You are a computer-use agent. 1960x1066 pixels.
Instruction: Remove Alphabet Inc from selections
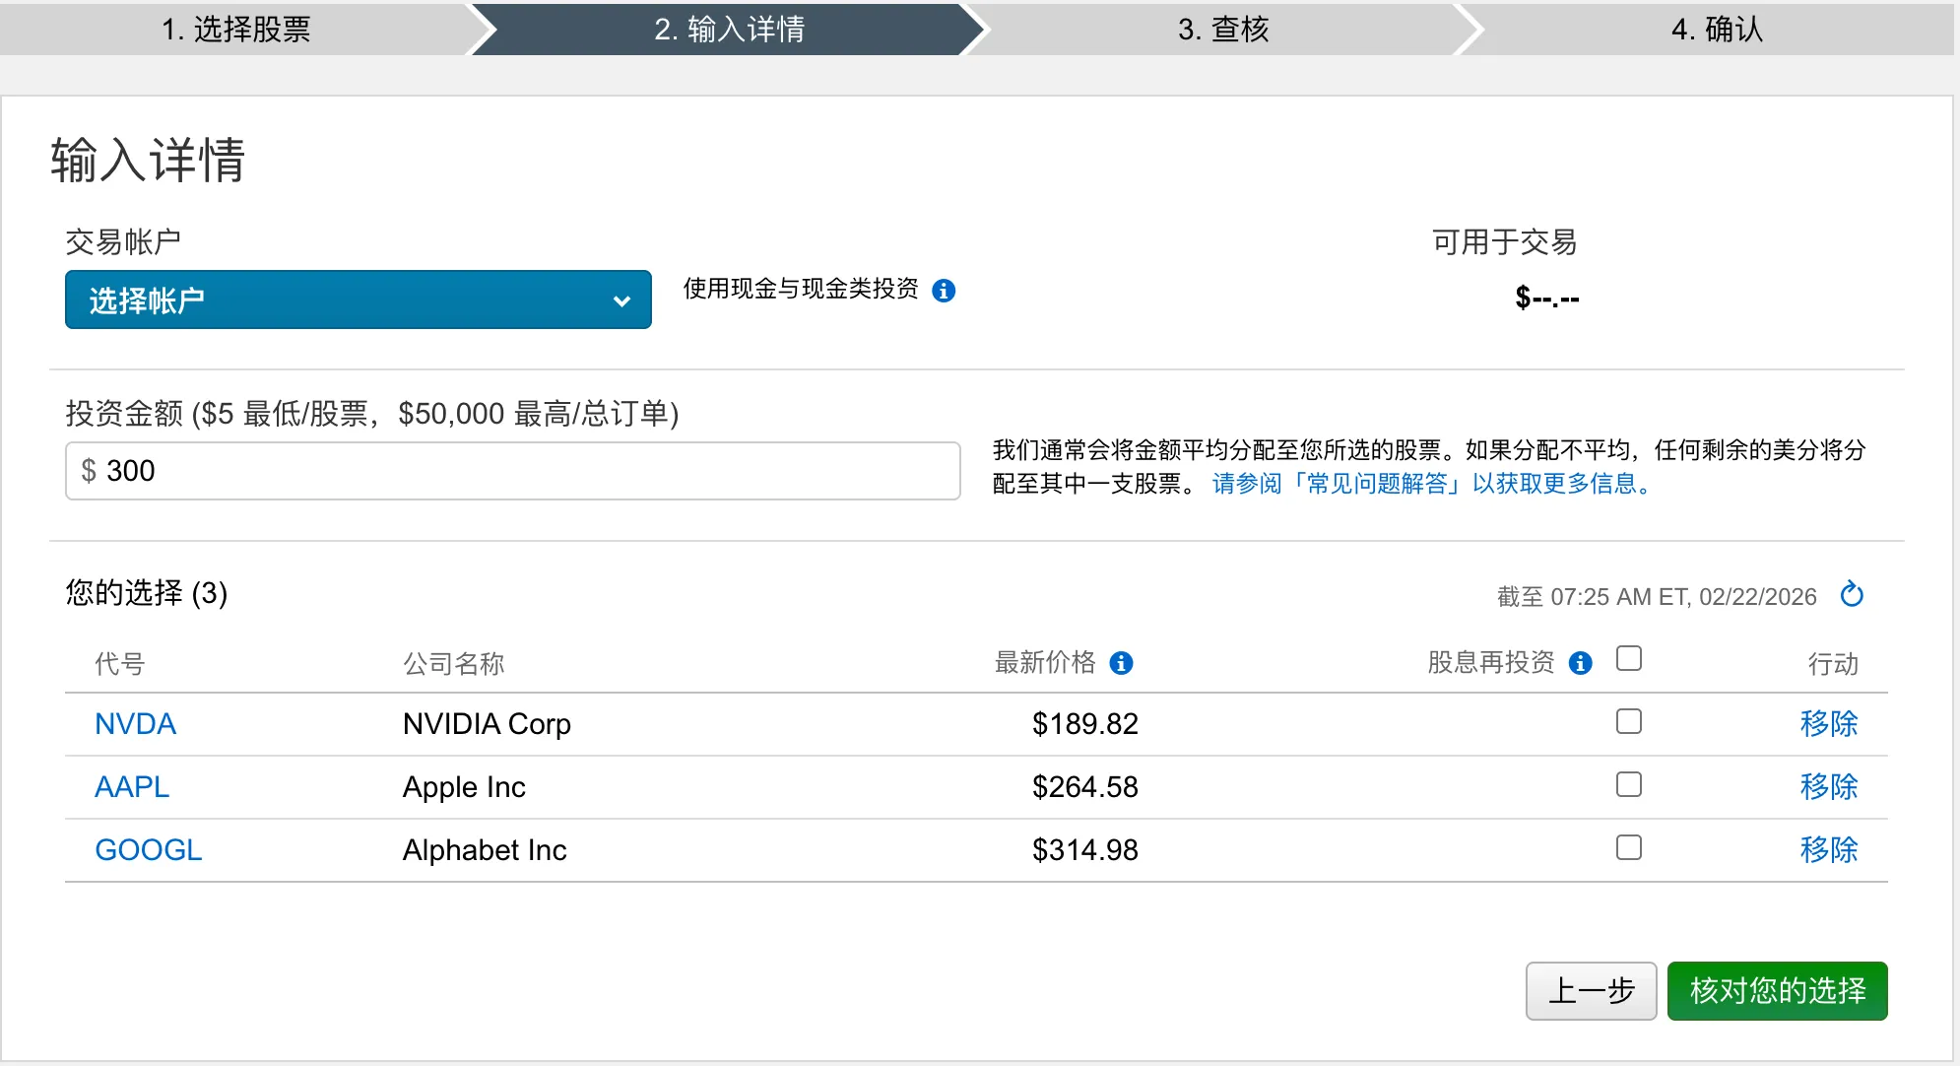click(x=1828, y=849)
